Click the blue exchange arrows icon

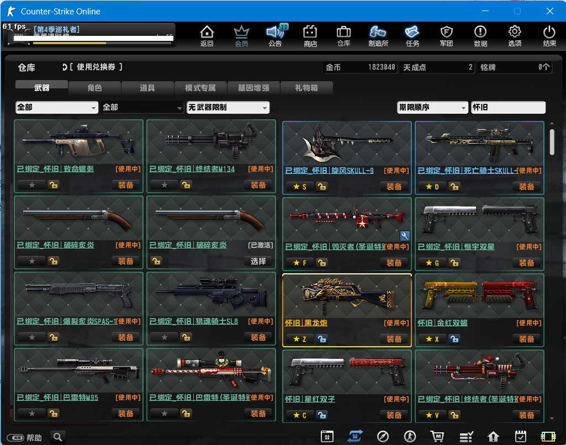[355, 436]
